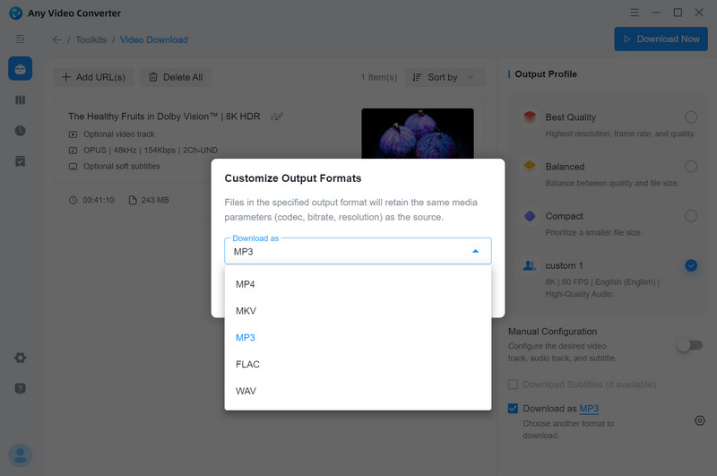
Task: Open the MP3 format link
Action: click(589, 409)
